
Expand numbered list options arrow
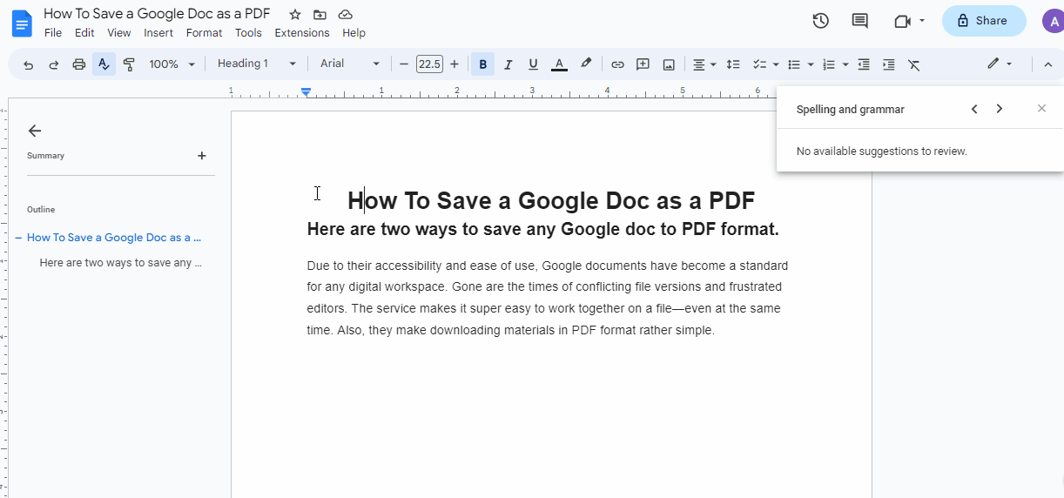[x=845, y=64]
